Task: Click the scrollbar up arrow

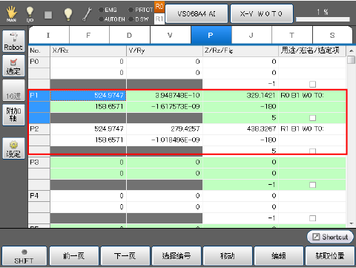Action: 351,50
